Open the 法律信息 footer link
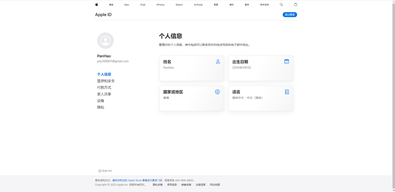395x192 pixels. [200, 185]
